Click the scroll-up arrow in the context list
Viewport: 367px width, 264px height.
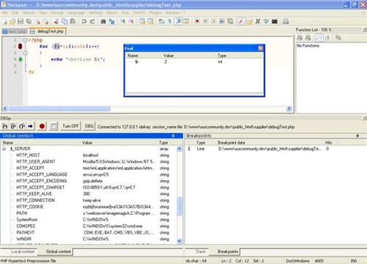[179, 149]
